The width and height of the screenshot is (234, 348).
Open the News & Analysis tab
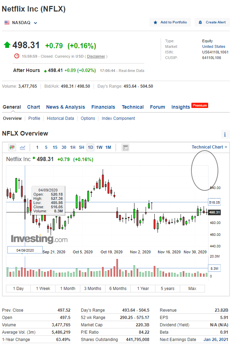(65, 107)
